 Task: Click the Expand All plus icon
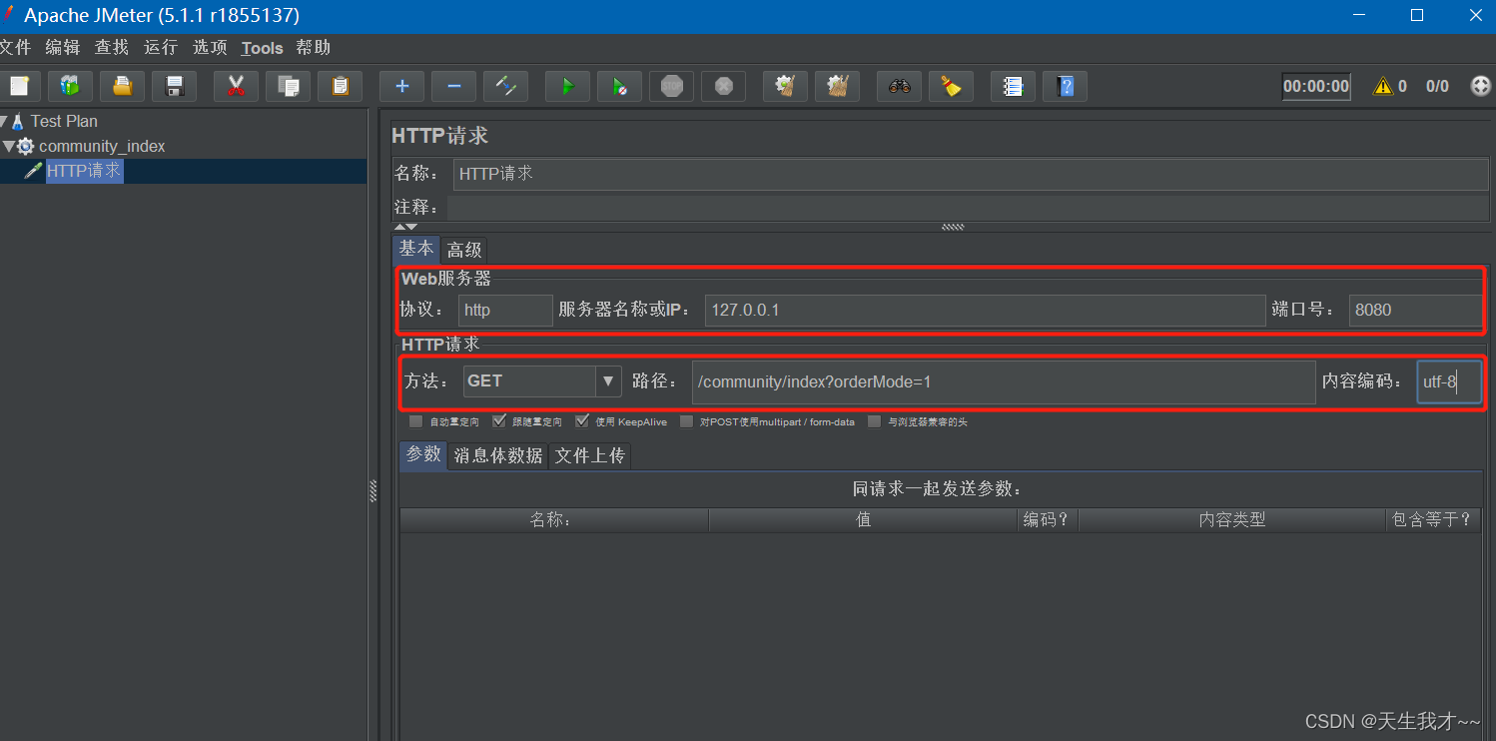pyautogui.click(x=401, y=86)
